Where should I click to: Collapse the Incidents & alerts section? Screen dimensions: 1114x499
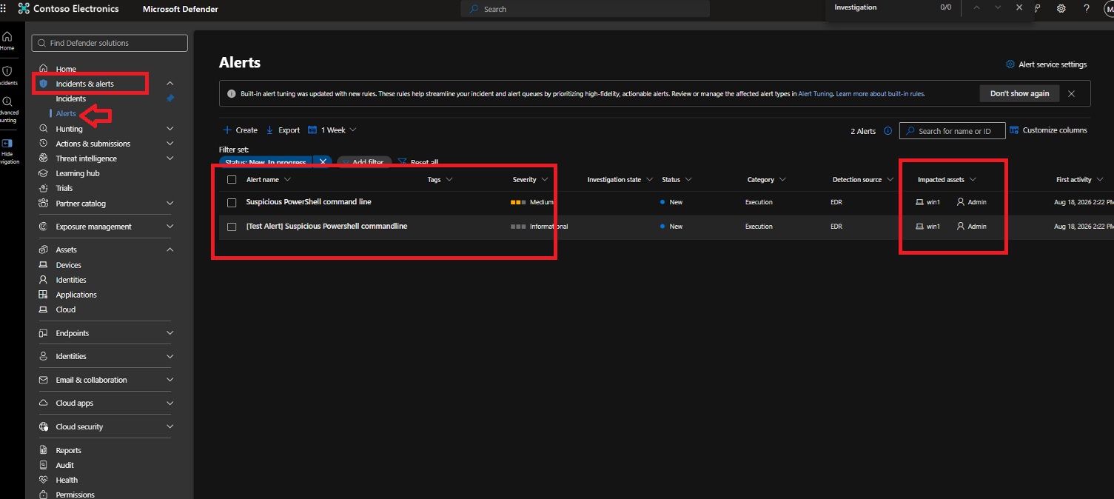[170, 84]
